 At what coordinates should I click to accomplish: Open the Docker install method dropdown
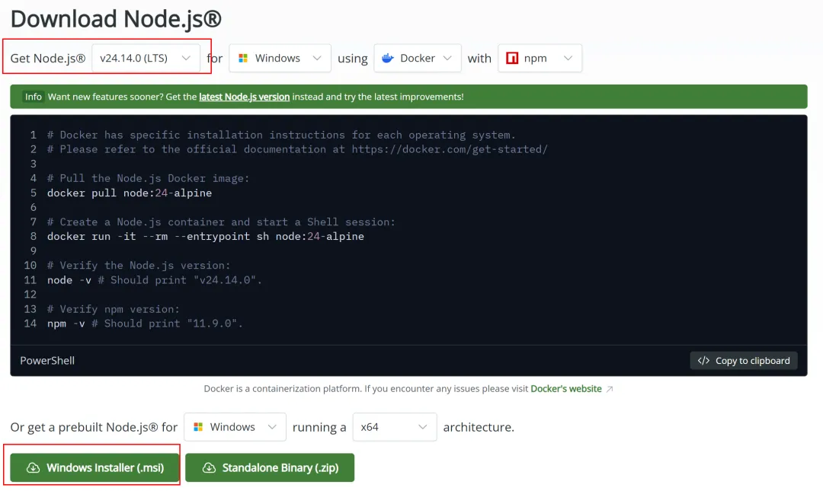[x=418, y=58]
